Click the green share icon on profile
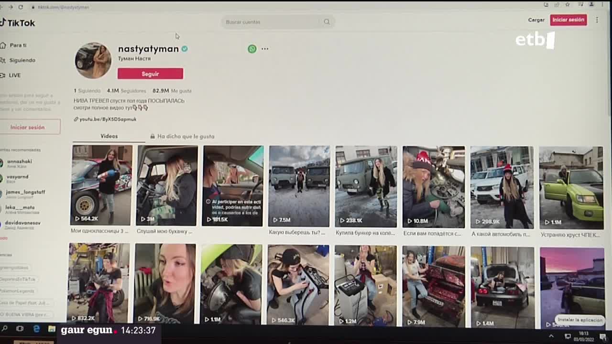Screen dimensions: 612x344 (252, 49)
